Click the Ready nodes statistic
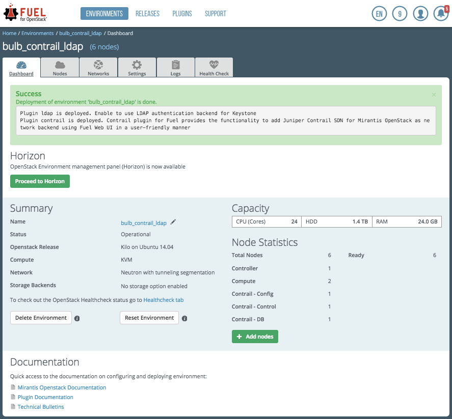Image resolution: width=452 pixels, height=419 pixels. point(392,255)
